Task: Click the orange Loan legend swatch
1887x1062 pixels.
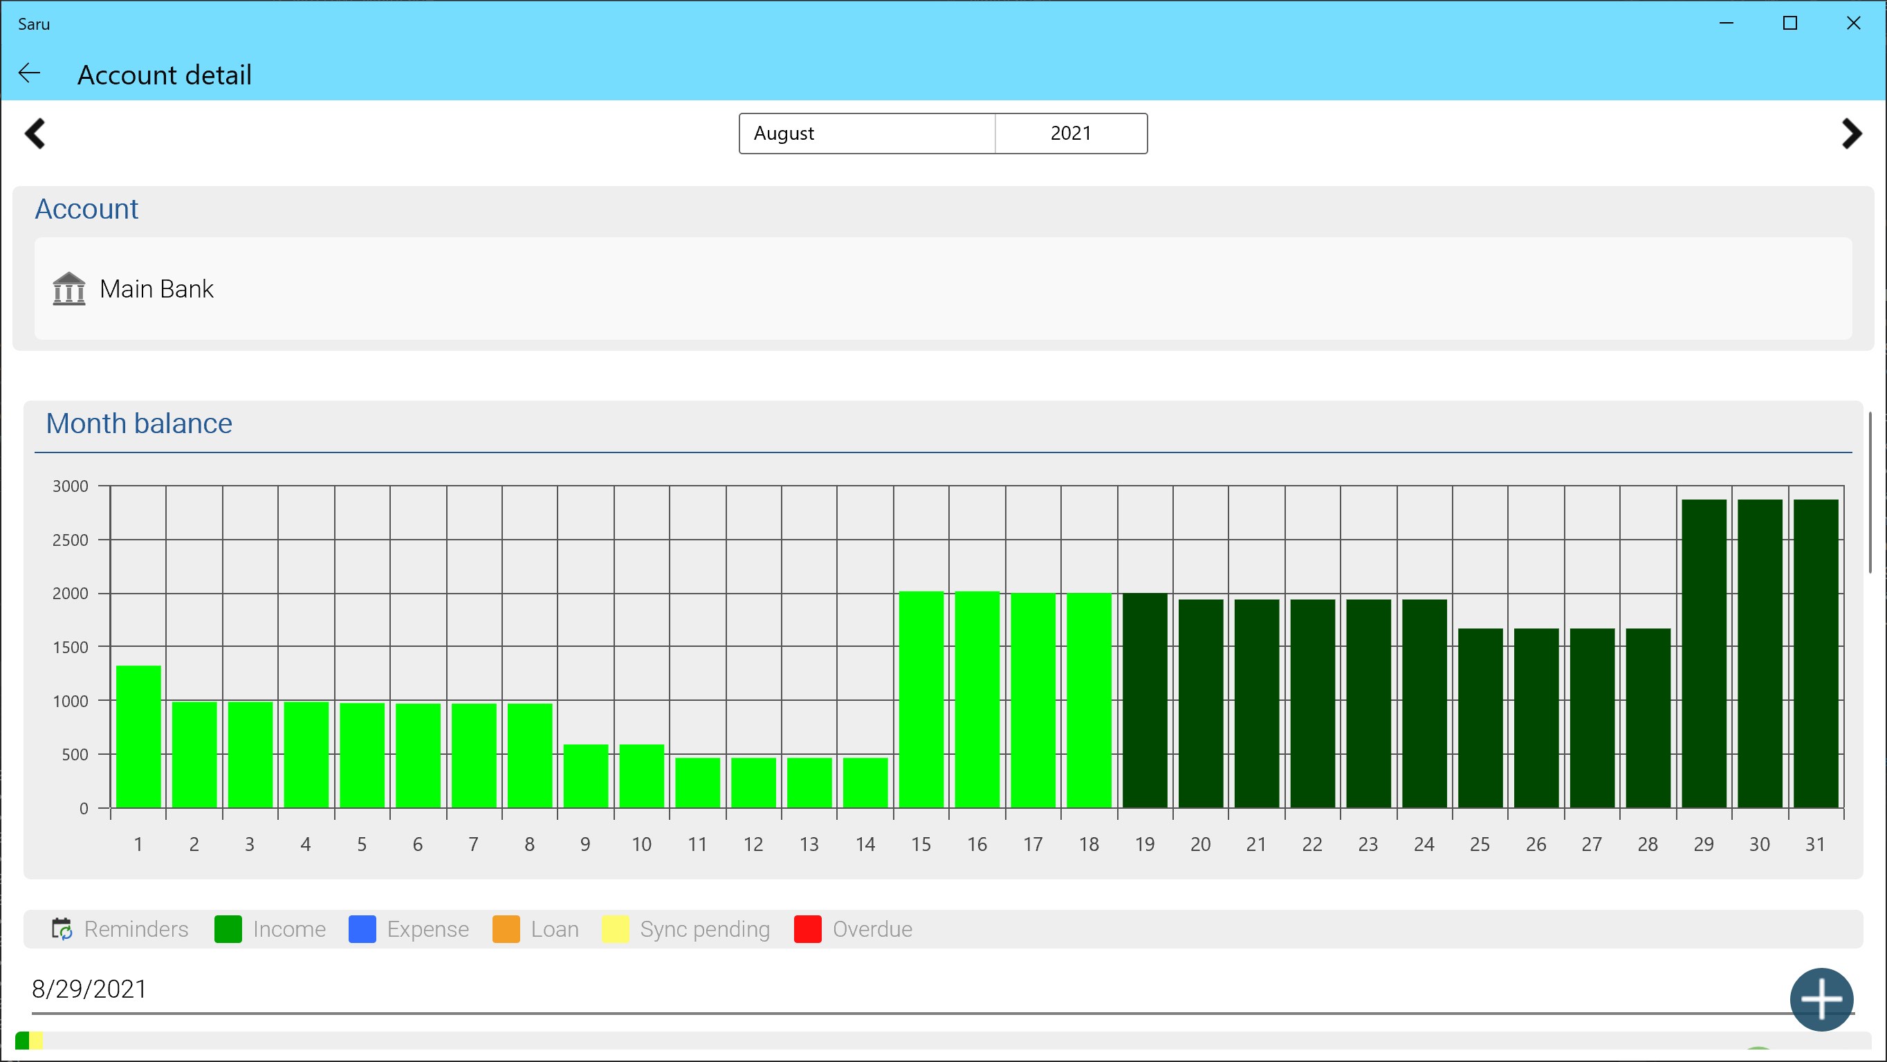Action: coord(506,929)
